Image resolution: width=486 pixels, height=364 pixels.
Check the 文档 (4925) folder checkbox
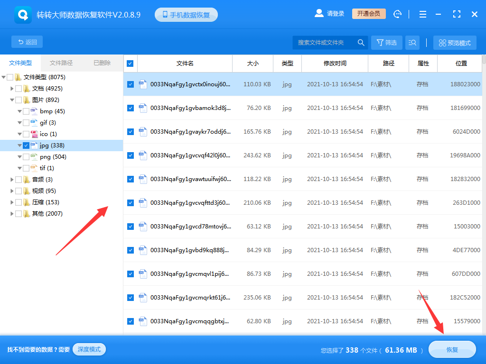click(19, 89)
